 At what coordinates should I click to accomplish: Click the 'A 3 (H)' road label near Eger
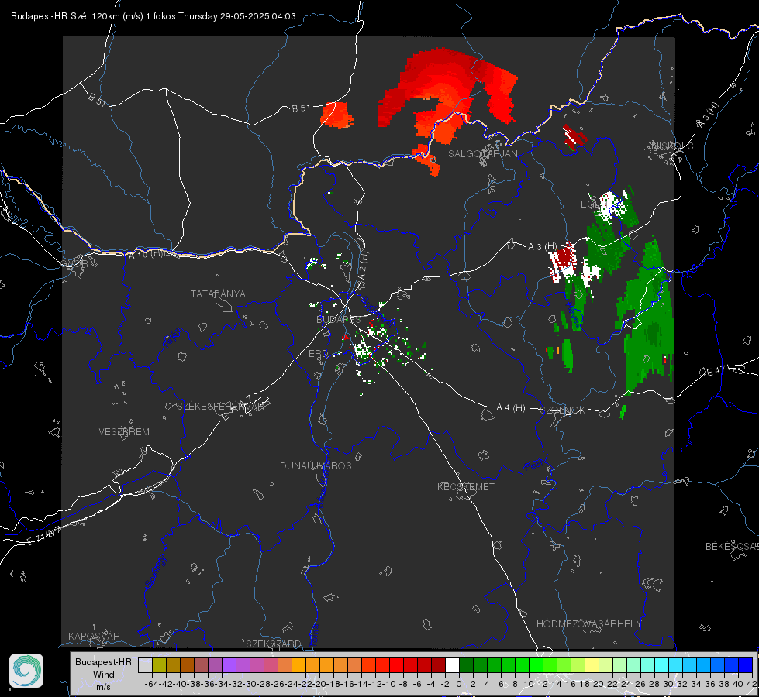tap(542, 247)
